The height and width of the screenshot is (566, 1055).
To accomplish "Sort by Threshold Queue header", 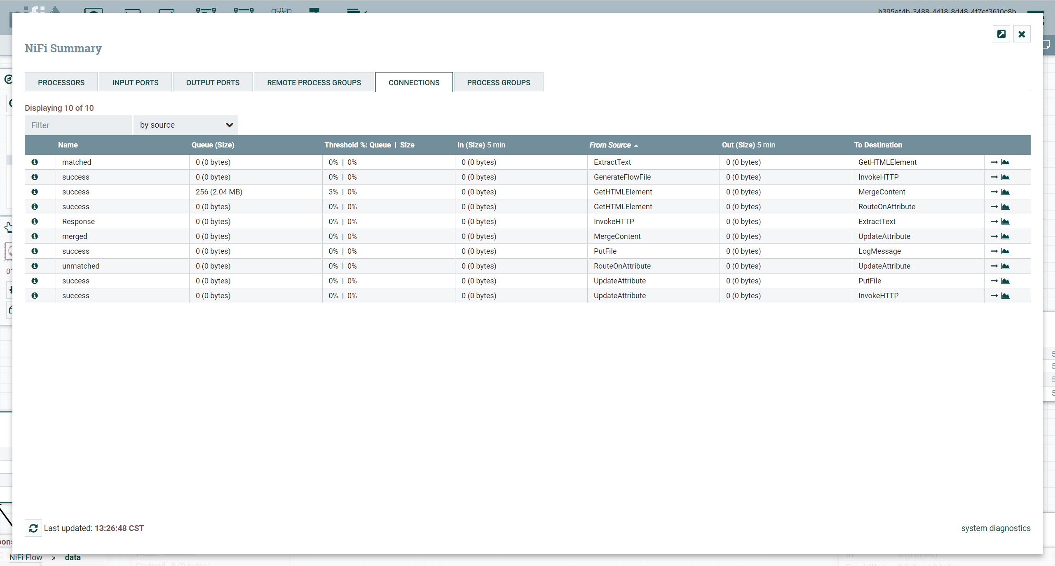I will 358,145.
